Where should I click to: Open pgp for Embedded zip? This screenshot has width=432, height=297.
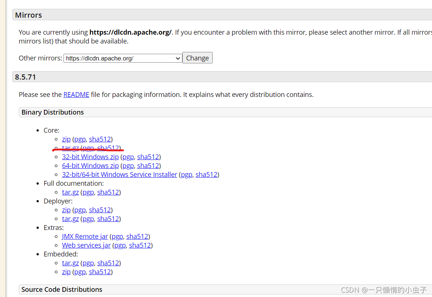pos(80,272)
